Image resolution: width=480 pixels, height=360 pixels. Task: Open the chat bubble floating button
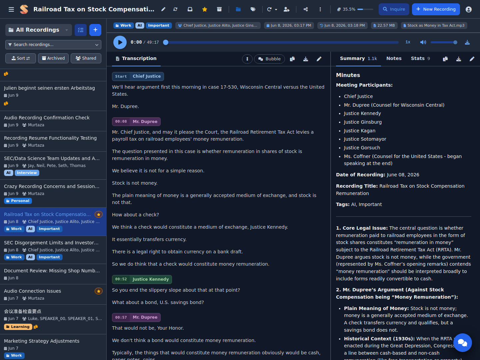463,343
